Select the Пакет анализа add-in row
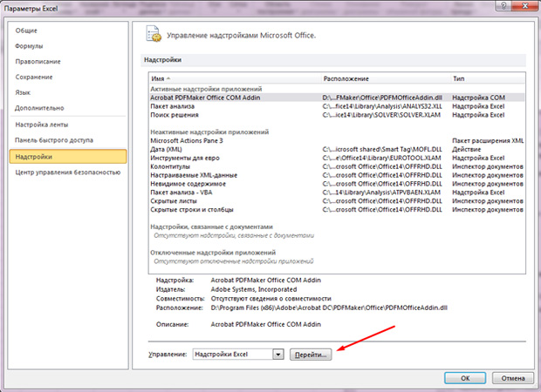 click(x=337, y=106)
